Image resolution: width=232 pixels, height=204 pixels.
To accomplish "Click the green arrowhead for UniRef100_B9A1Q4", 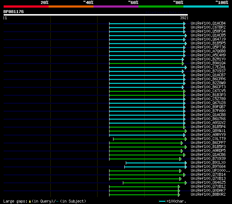I will 183,63.
